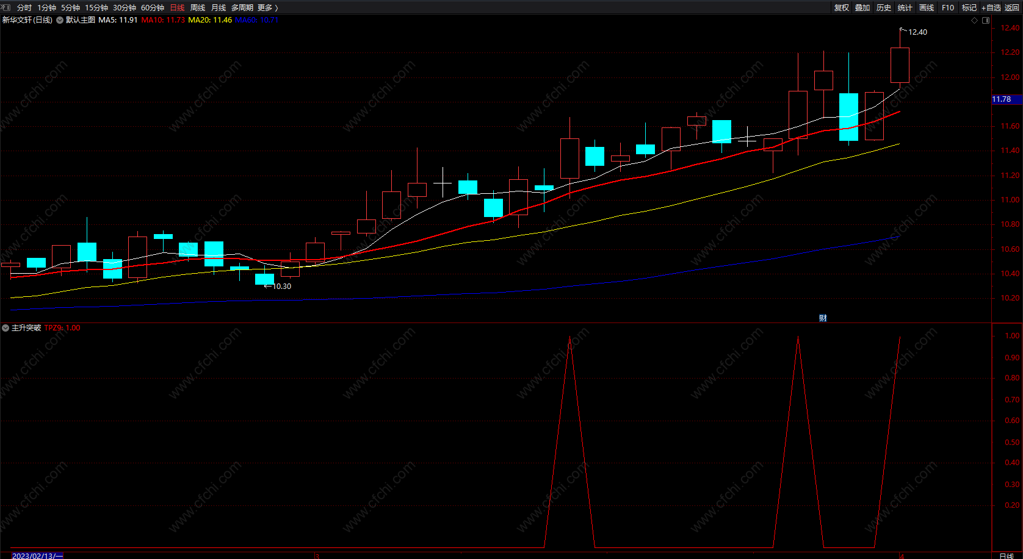
Task: Toggle the side panel layout icon
Action: coord(985,20)
